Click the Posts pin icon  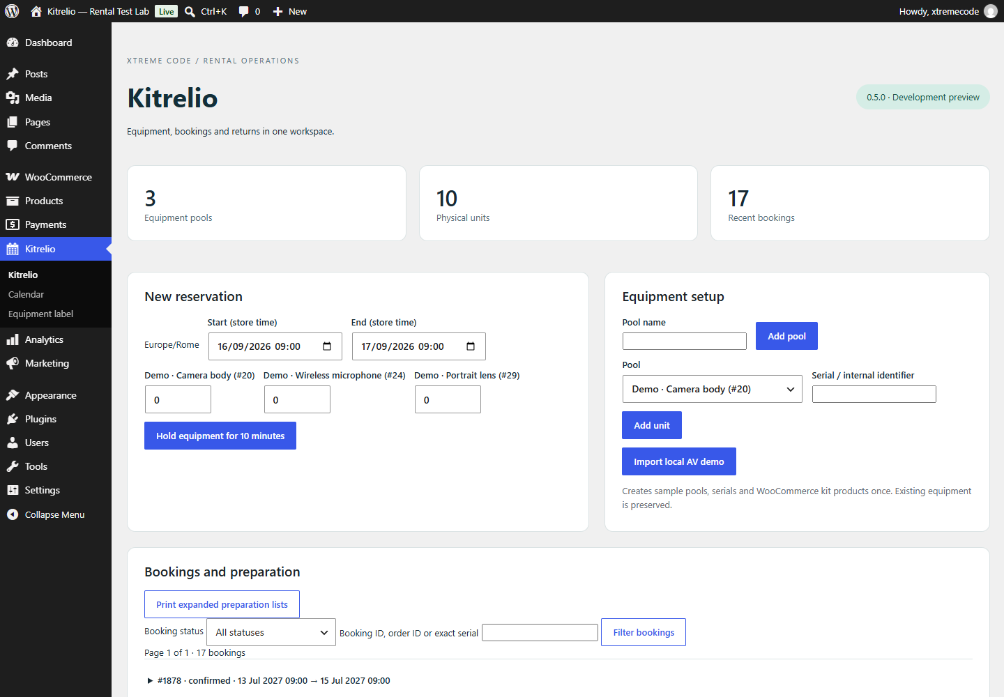(x=13, y=74)
